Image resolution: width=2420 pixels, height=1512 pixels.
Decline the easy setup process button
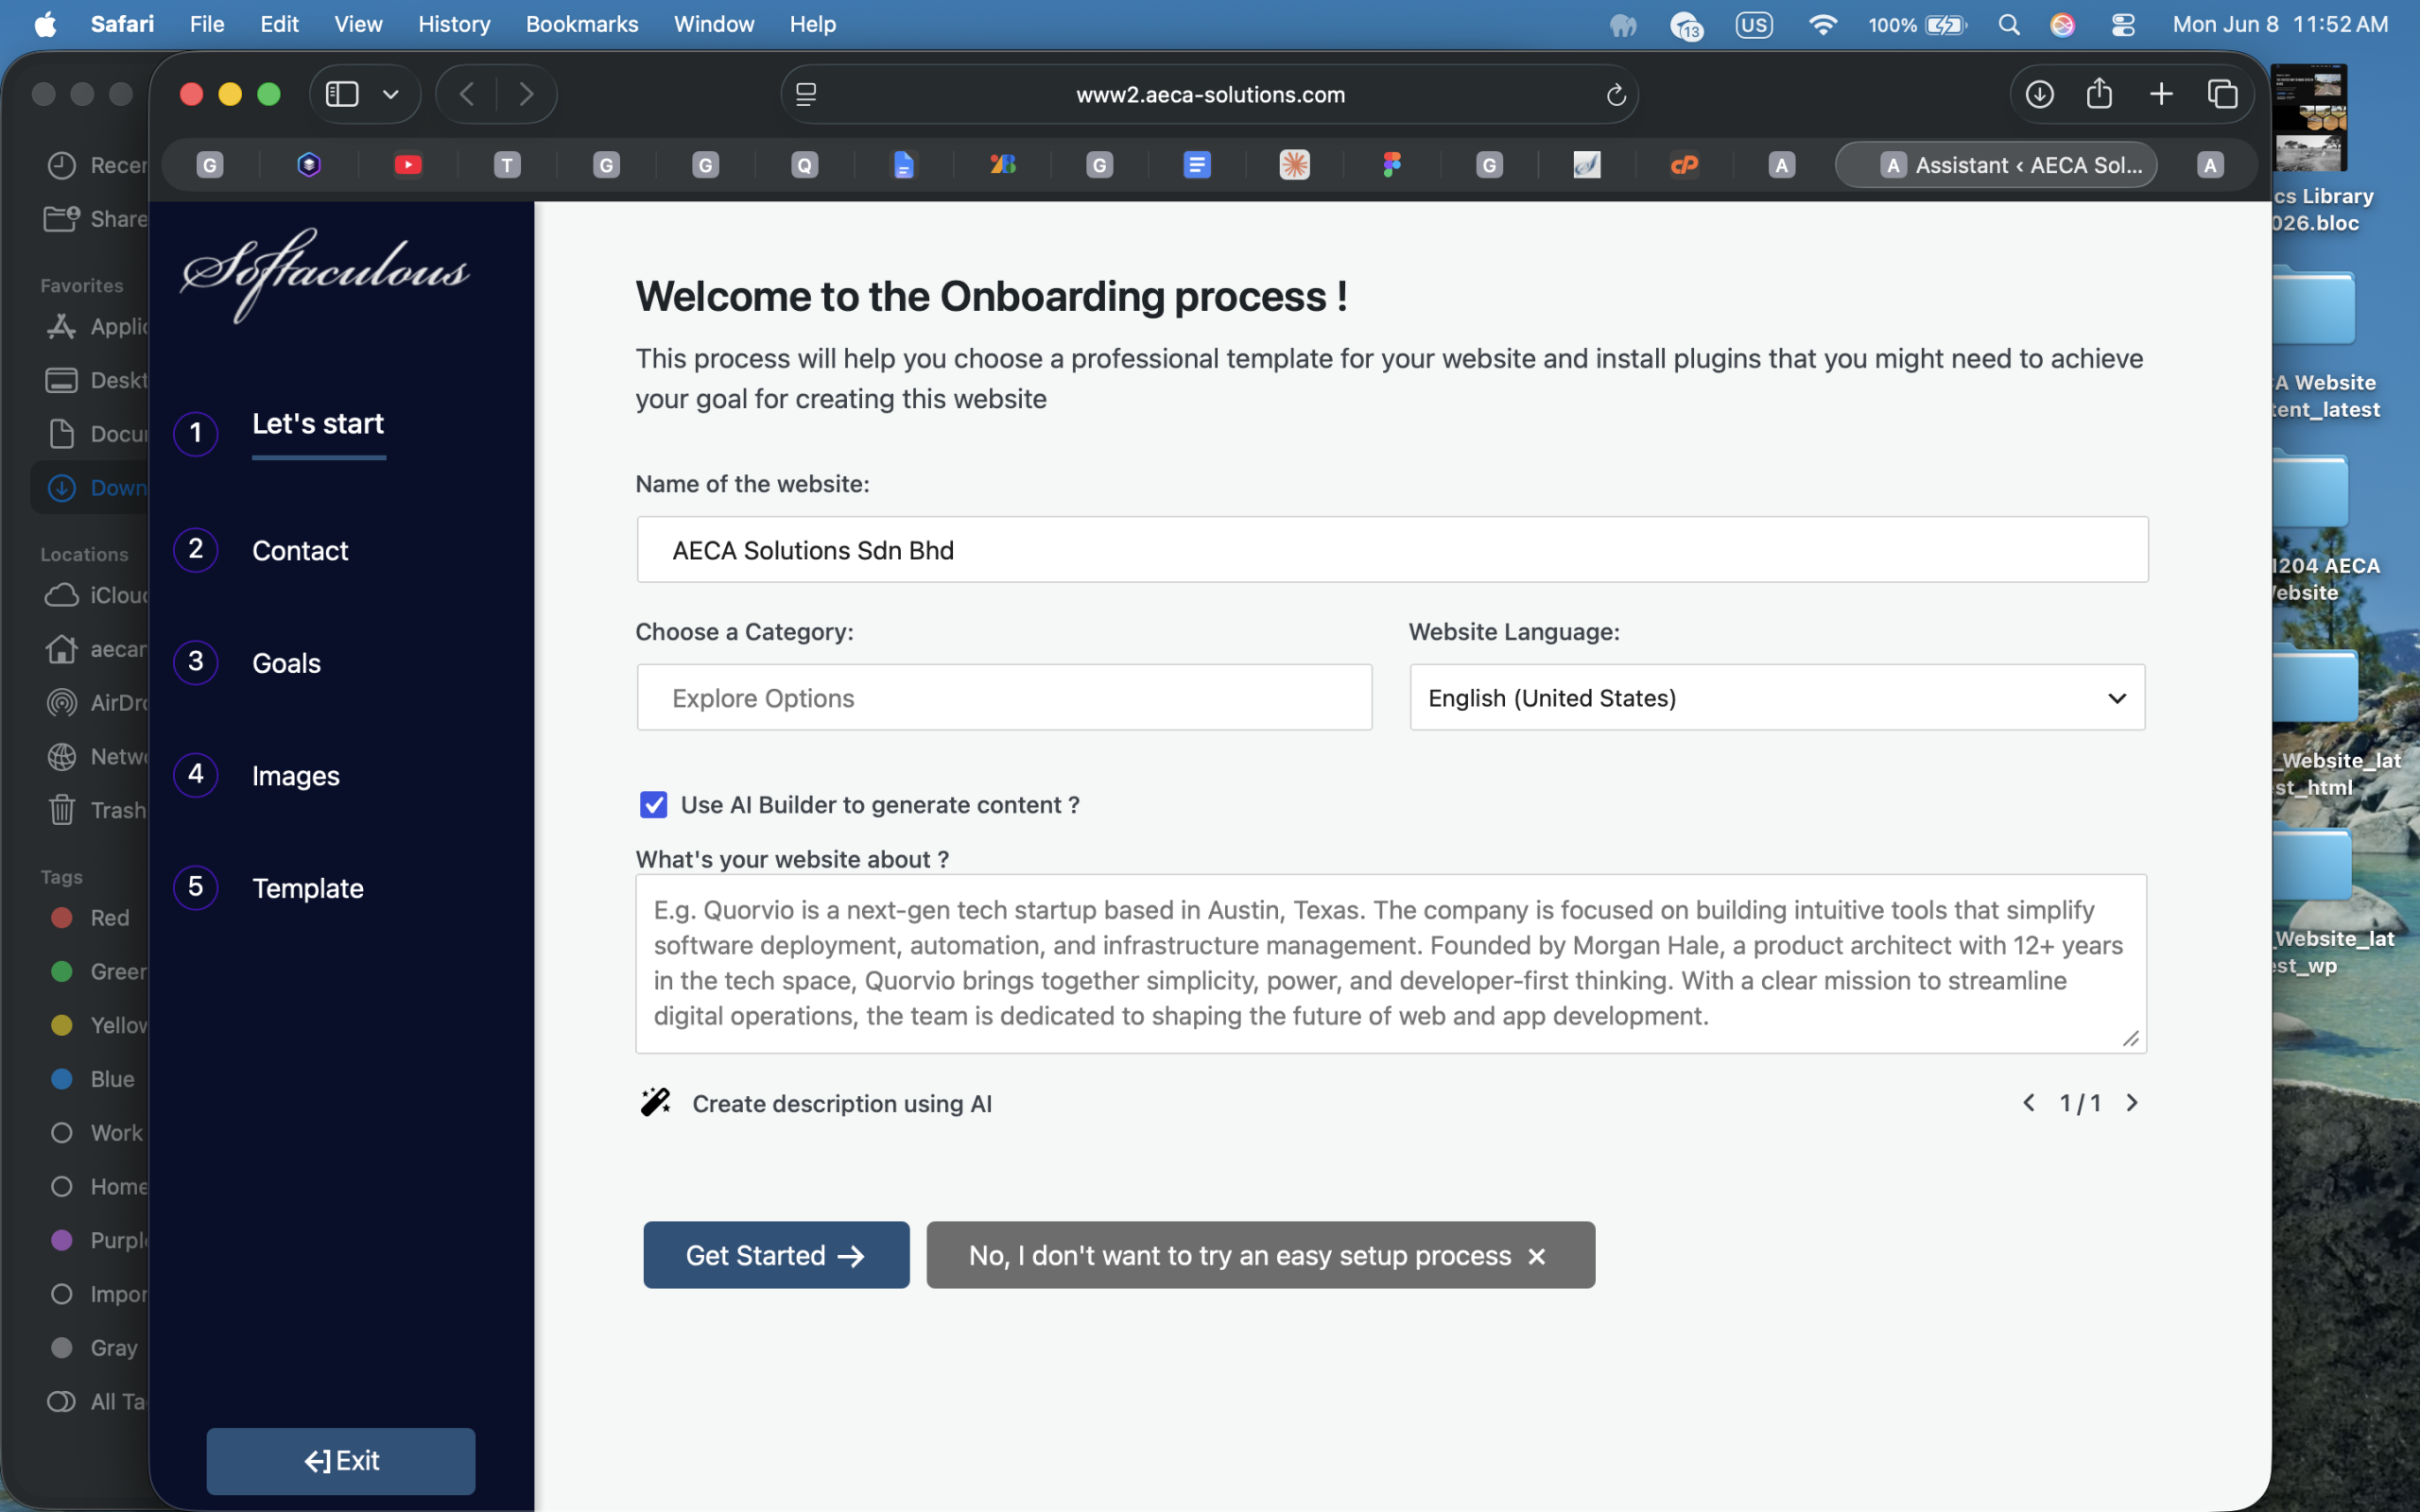[x=1260, y=1255]
